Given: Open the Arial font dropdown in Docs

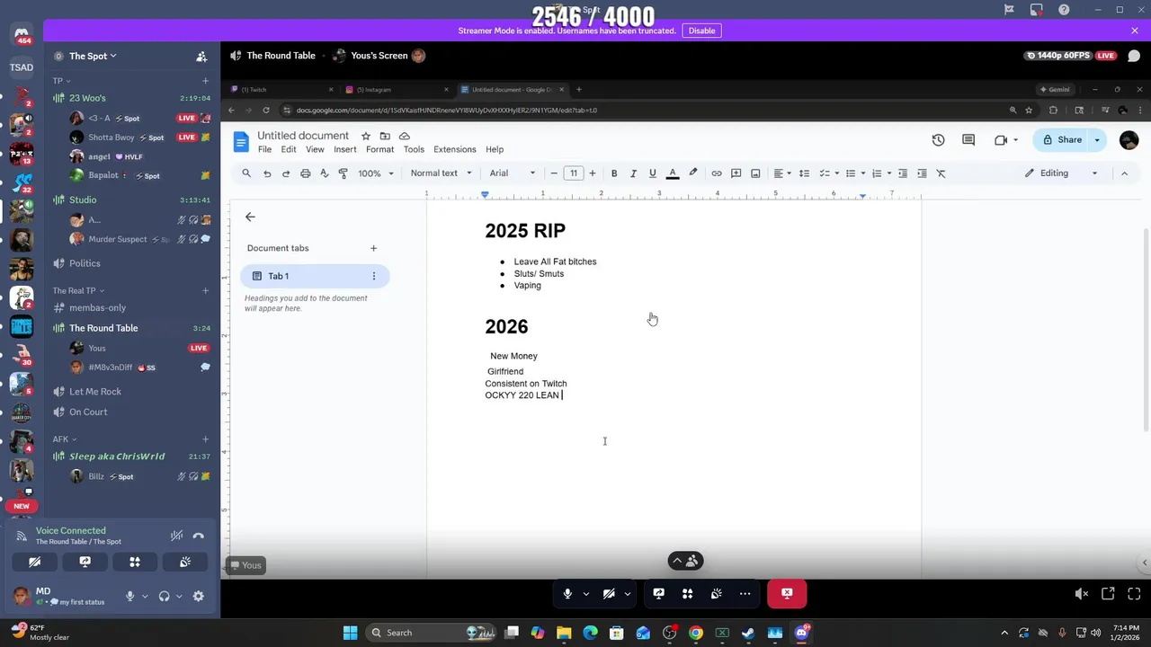Looking at the screenshot, I should click(x=513, y=173).
